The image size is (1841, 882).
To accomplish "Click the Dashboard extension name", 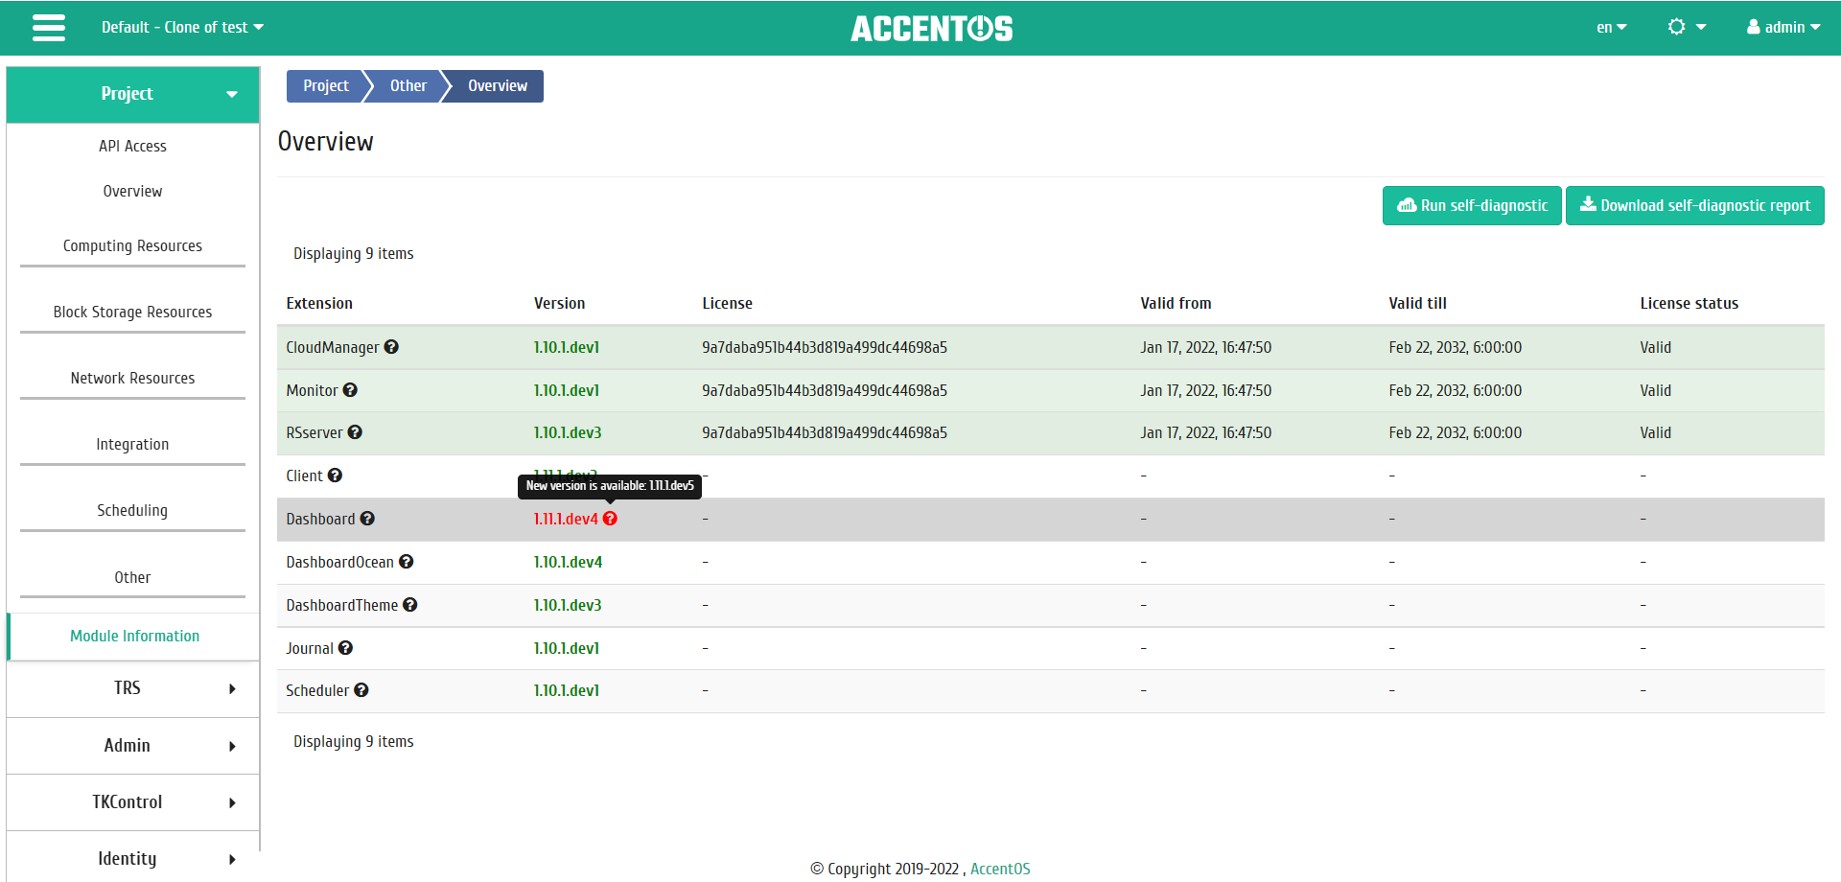I will 320,519.
